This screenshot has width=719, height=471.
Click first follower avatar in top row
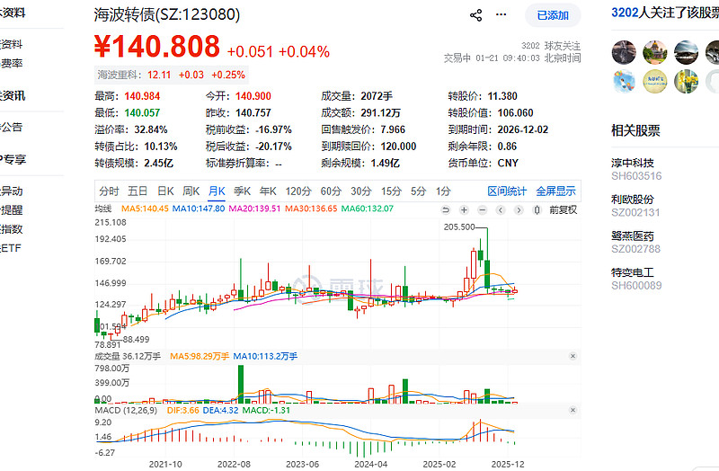(624, 52)
